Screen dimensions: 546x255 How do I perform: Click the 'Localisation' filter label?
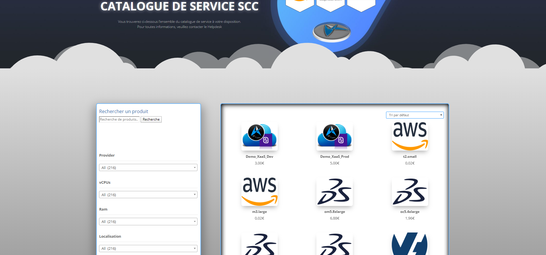(110, 236)
